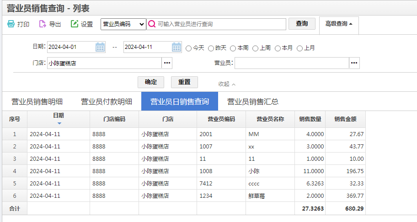Click the magnifier icon in the search box
417x222 pixels.
pyautogui.click(x=152, y=24)
